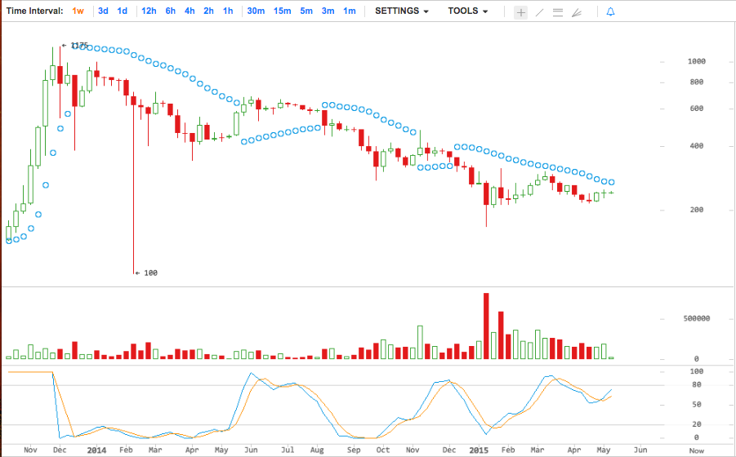Screen dimensions: 736x457
Task: Choose the 1h interval
Action: (x=228, y=11)
